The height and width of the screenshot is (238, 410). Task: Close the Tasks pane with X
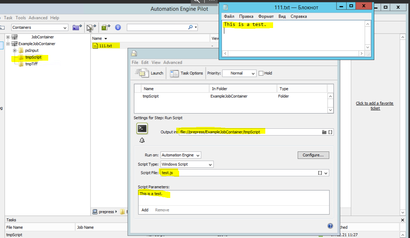pos(403,220)
